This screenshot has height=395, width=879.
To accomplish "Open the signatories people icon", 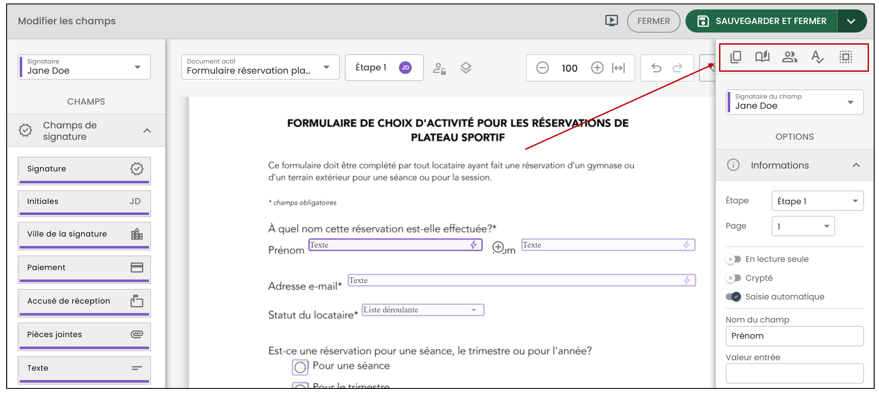I will click(790, 57).
